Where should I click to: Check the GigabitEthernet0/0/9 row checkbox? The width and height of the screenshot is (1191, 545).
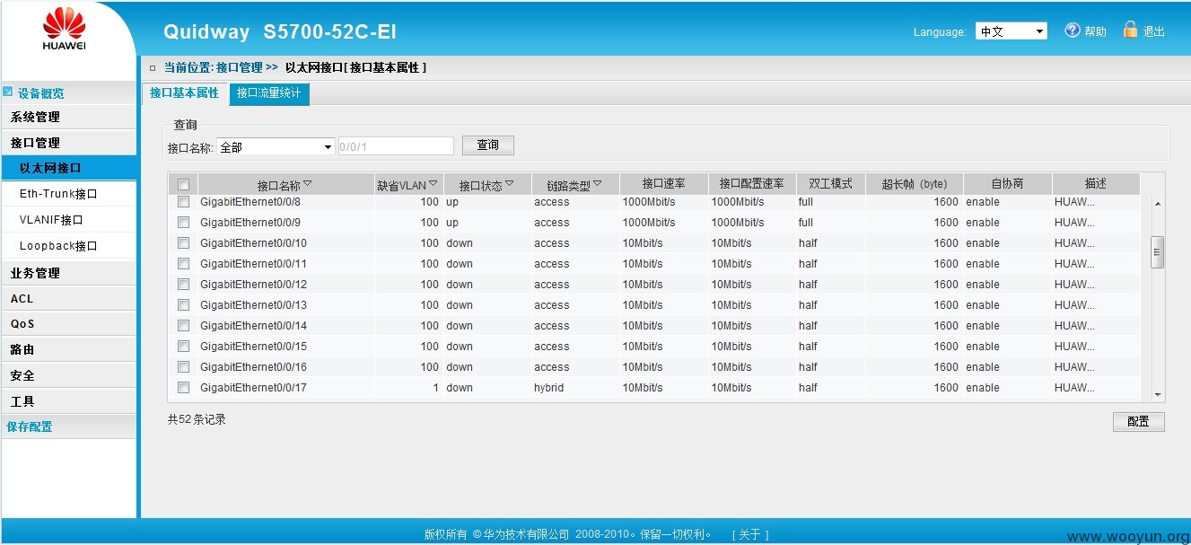tap(183, 222)
